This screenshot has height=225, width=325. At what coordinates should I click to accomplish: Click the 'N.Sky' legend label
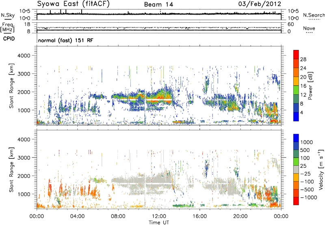8,15
